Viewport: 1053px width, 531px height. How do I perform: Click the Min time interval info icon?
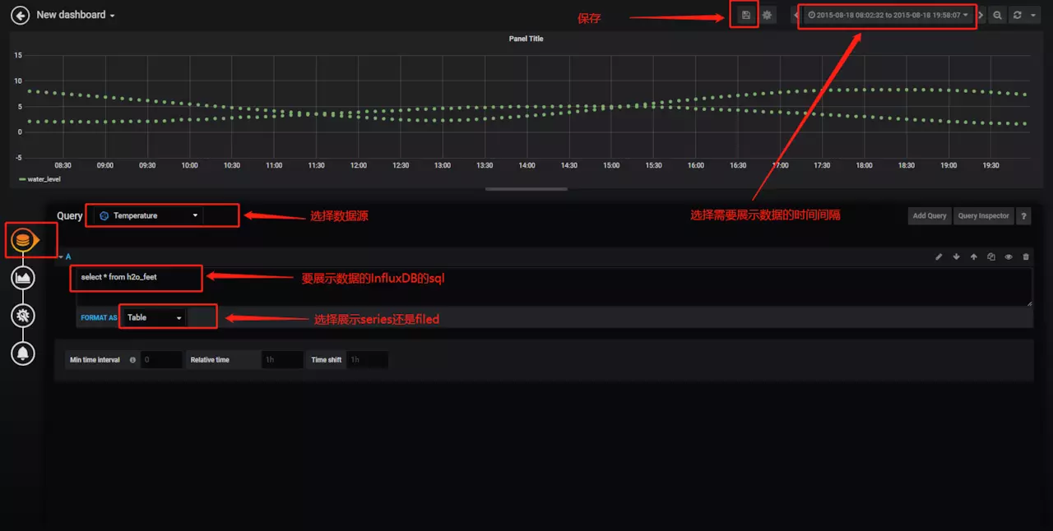pos(132,360)
